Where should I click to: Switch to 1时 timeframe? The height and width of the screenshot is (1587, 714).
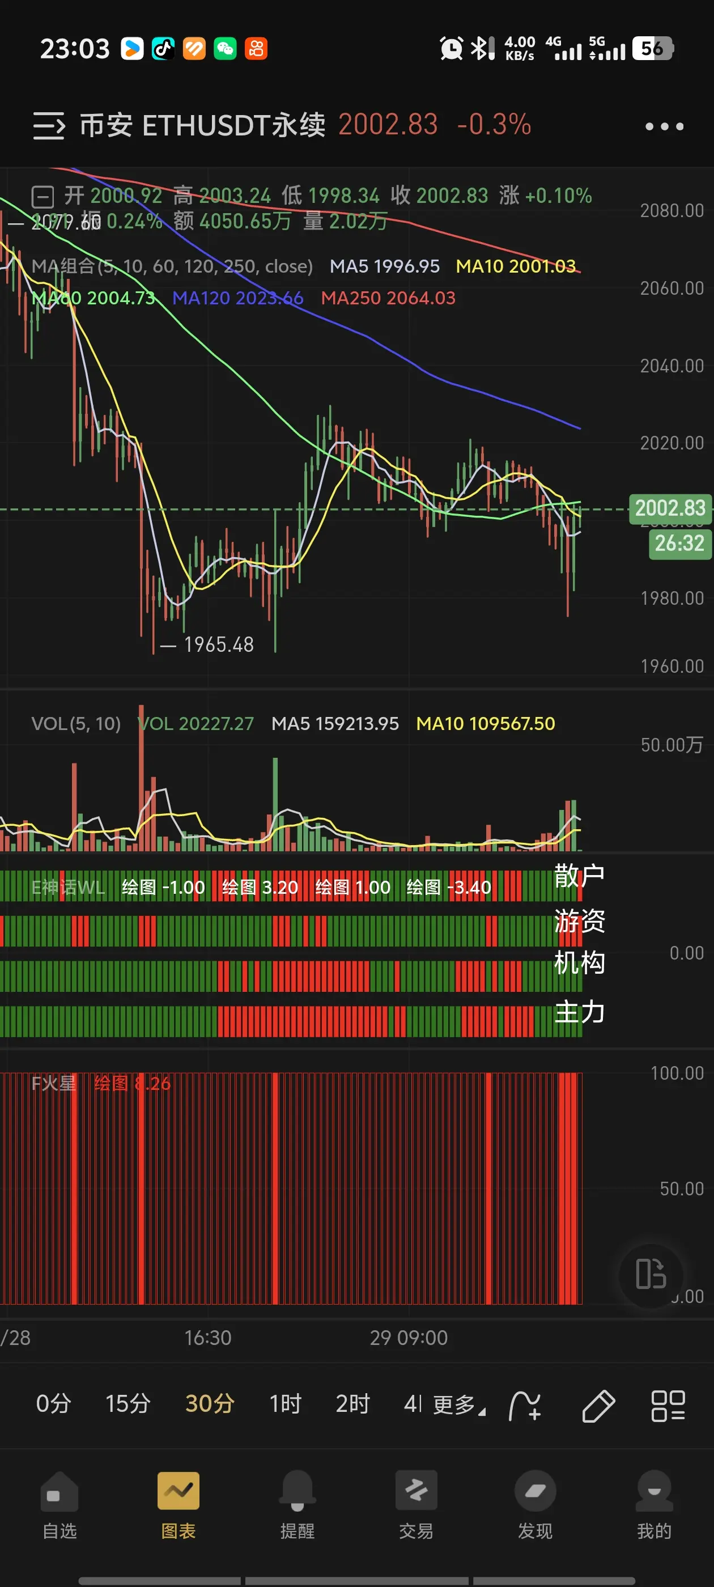coord(285,1404)
